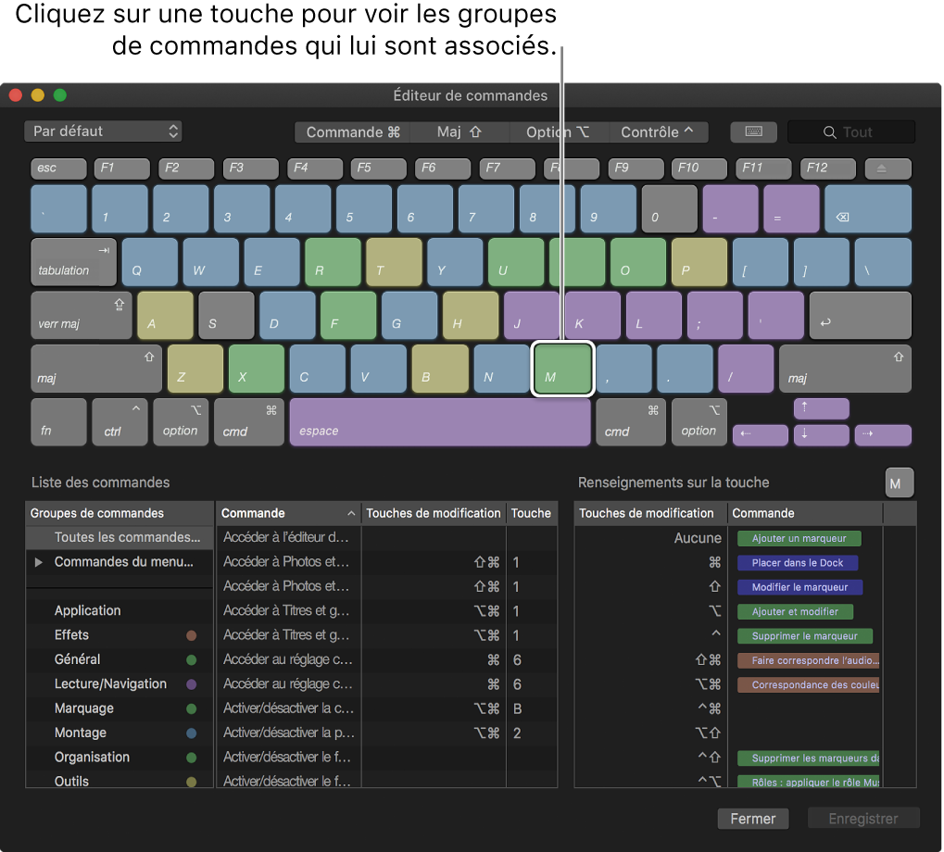The image size is (944, 852).
Task: Select the F12 function key
Action: [827, 169]
